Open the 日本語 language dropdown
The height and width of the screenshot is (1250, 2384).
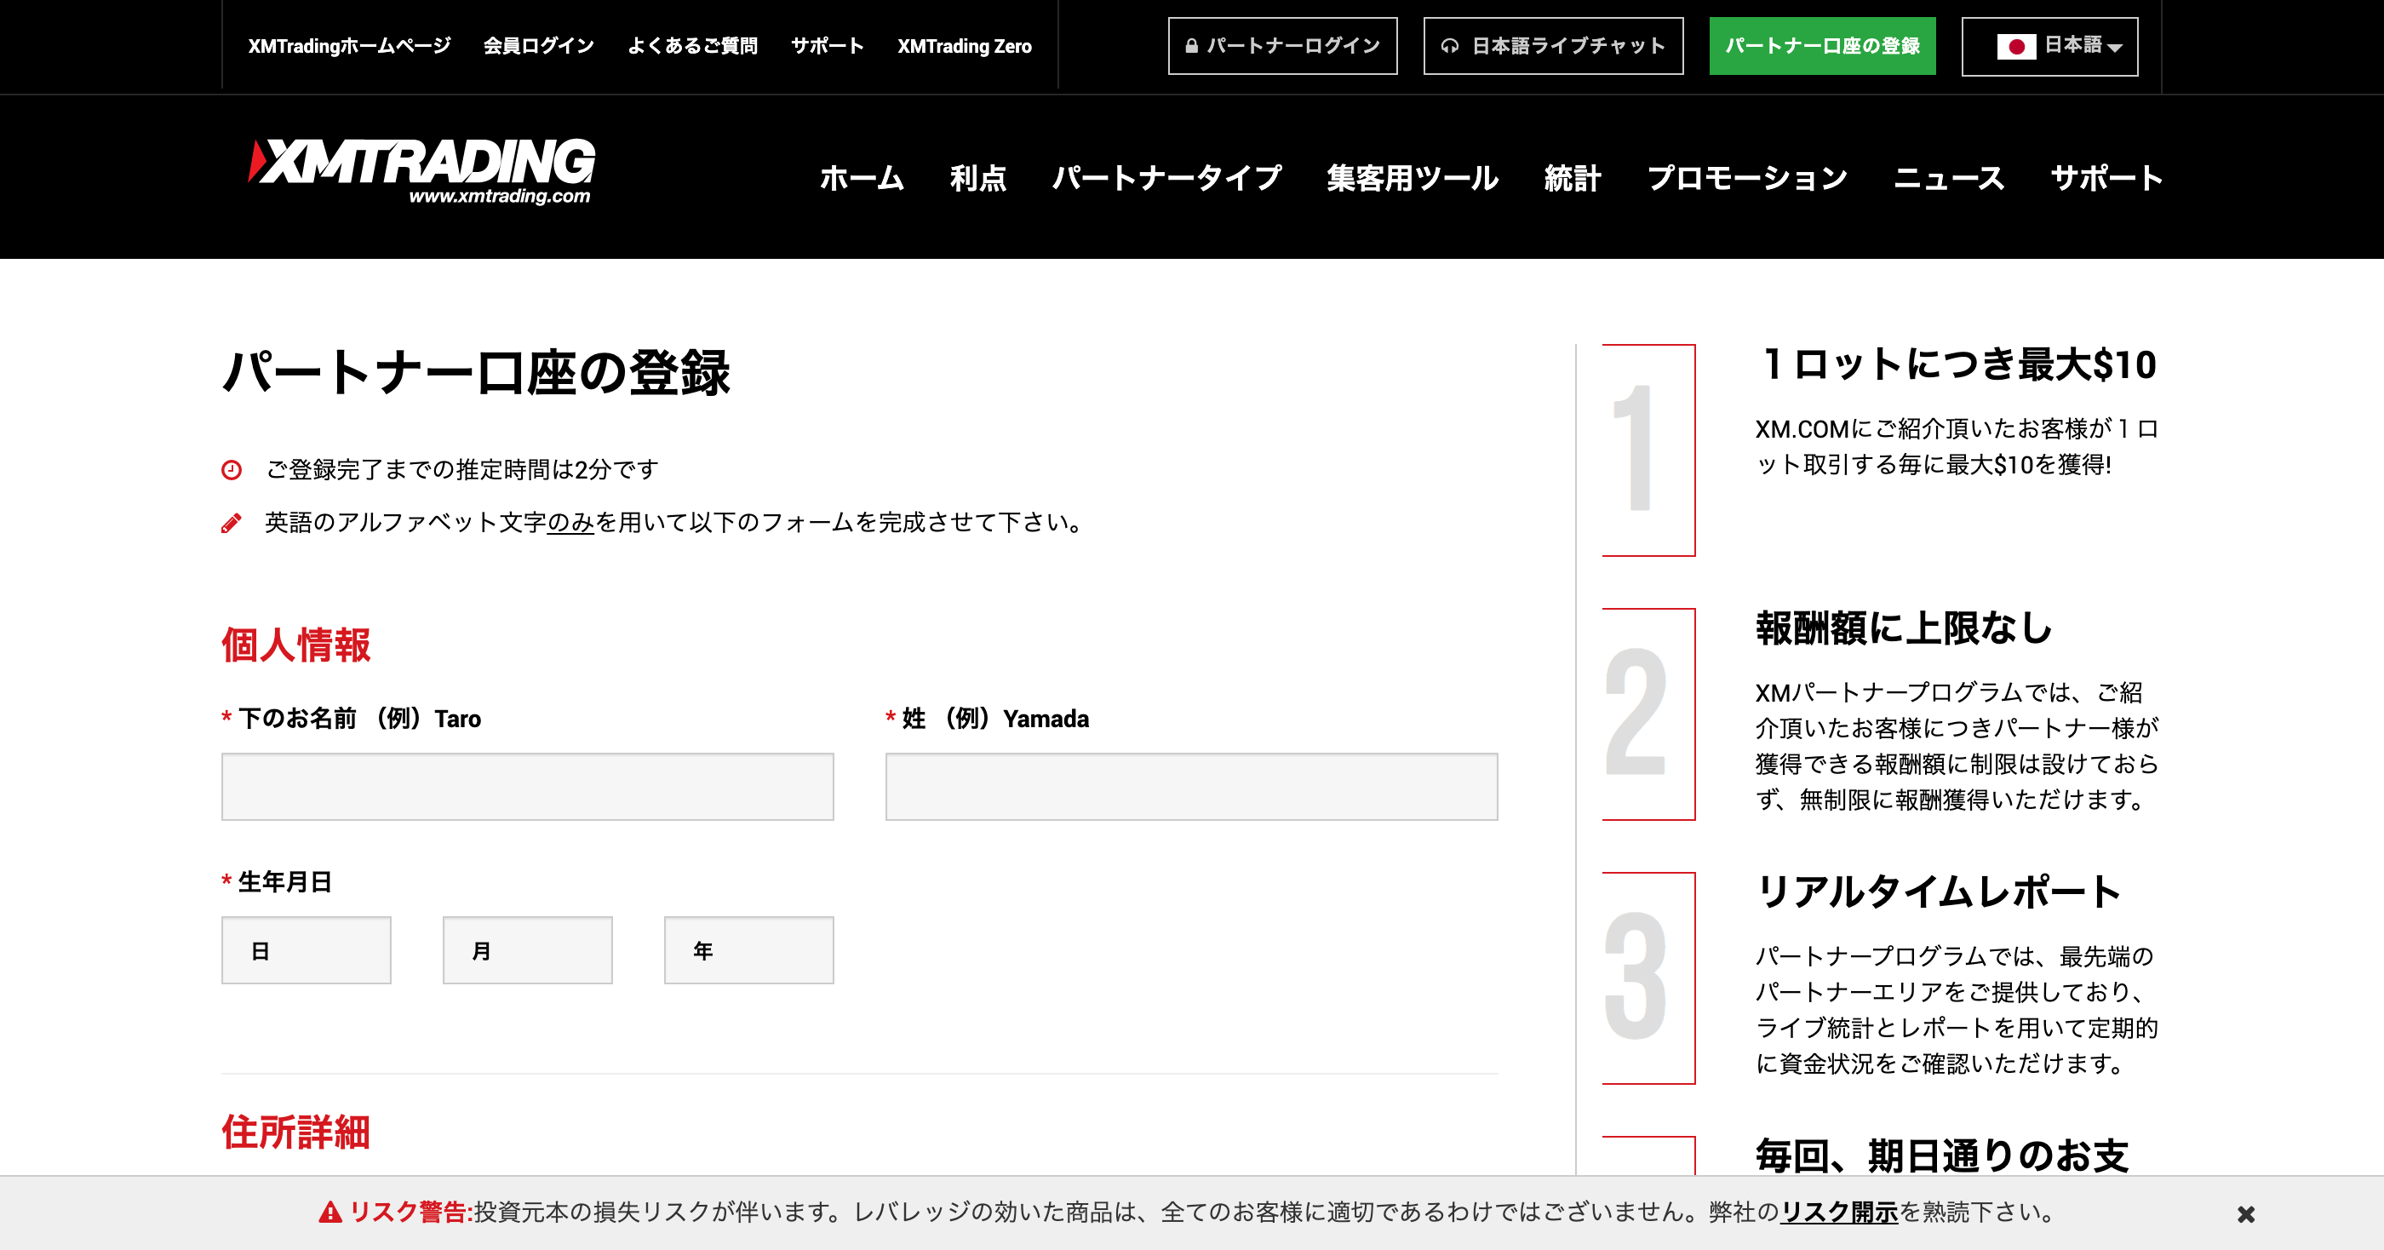click(2050, 46)
